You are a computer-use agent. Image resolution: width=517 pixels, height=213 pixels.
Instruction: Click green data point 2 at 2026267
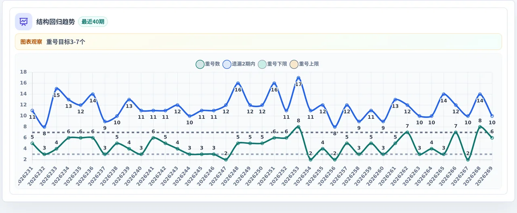[468, 160]
